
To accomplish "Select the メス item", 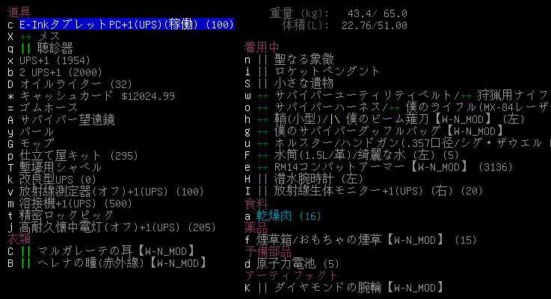I will click(x=49, y=37).
